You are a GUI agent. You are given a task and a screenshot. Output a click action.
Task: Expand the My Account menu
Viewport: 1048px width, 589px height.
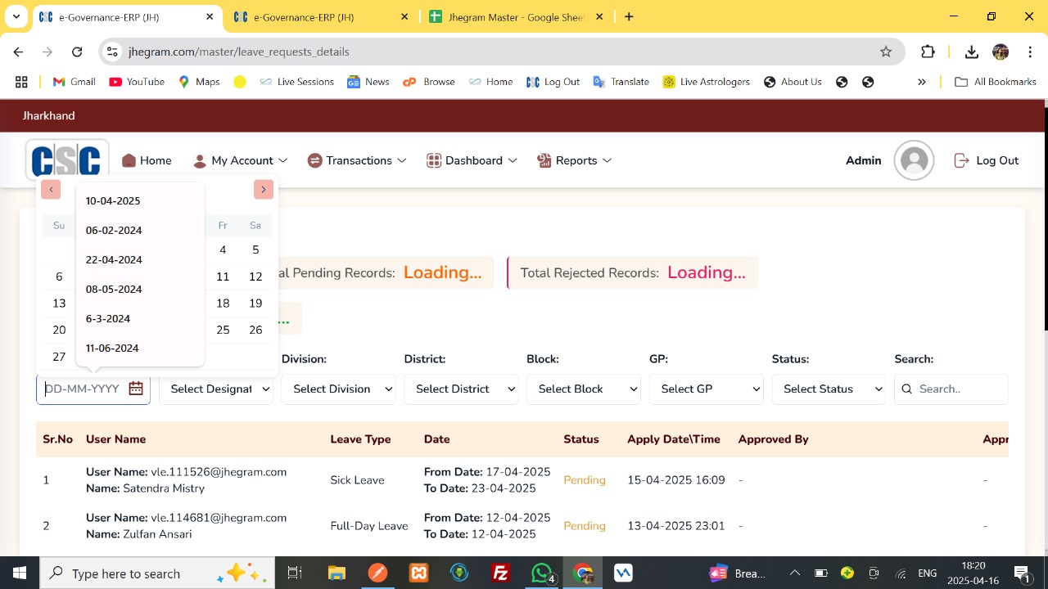(x=240, y=160)
